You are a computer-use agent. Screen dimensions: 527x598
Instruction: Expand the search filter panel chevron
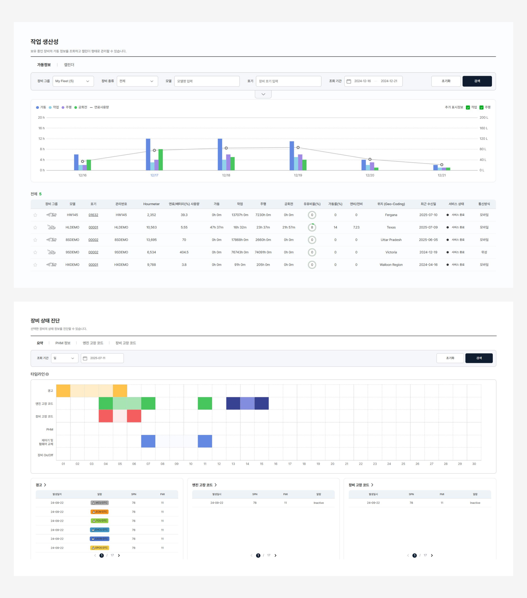[263, 94]
